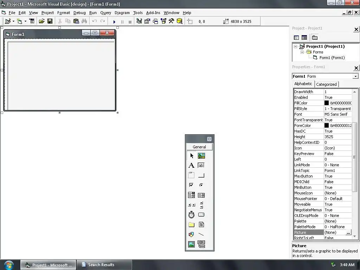The height and width of the screenshot is (270, 360).
Task: Select the FileListBox document control
Action: point(201,225)
